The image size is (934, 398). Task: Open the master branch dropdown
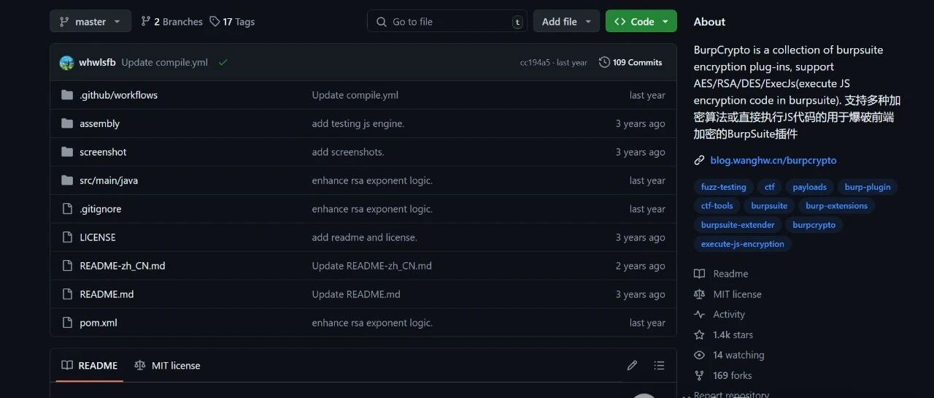coord(90,21)
